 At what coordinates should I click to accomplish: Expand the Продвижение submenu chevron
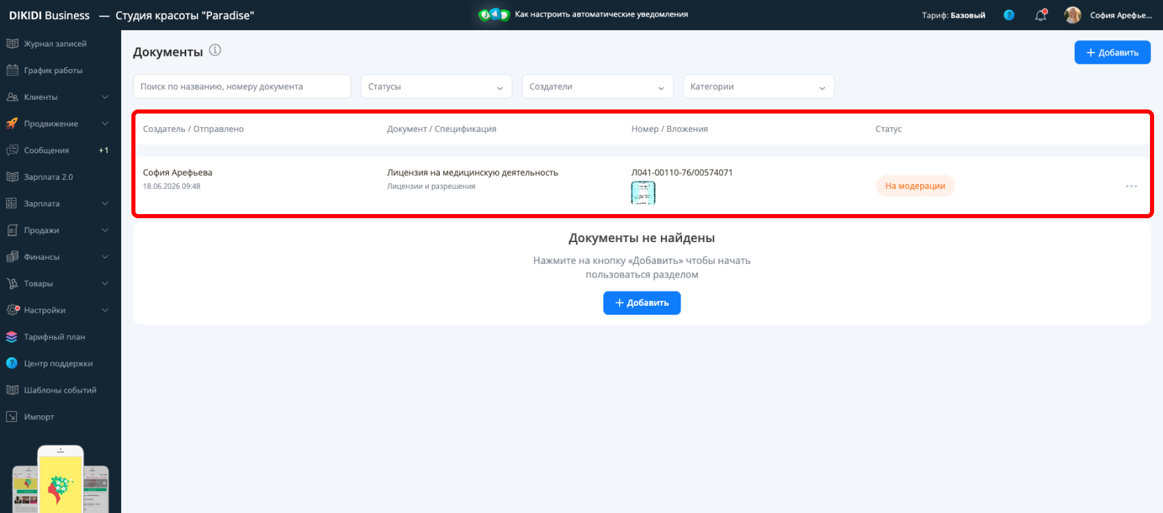coord(105,124)
